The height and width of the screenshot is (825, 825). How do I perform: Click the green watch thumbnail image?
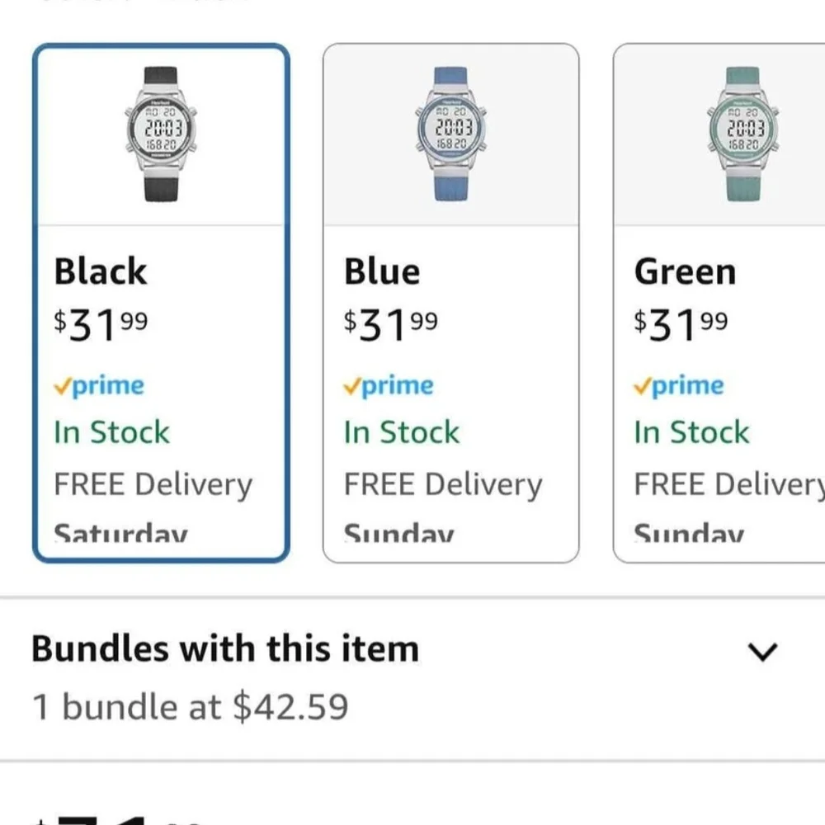pos(740,134)
